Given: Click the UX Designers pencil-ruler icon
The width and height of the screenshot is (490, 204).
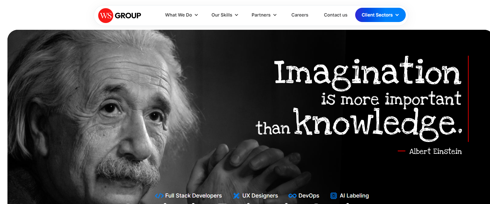Looking at the screenshot, I should (x=236, y=196).
